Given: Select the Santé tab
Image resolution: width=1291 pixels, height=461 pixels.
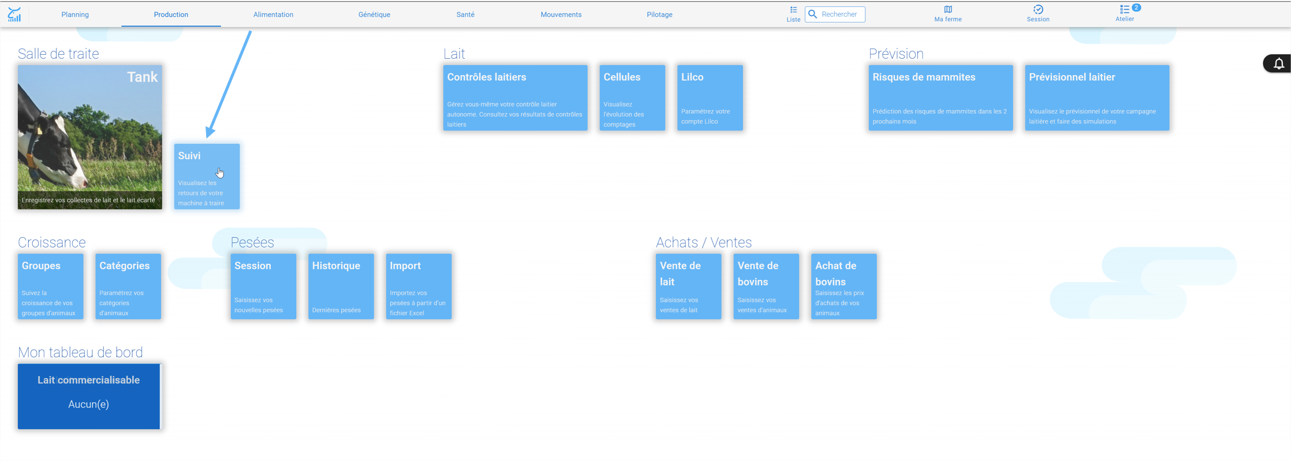Looking at the screenshot, I should tap(465, 14).
